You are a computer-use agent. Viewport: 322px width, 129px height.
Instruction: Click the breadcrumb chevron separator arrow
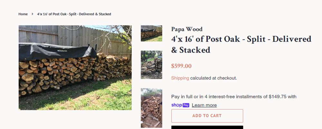33,14
